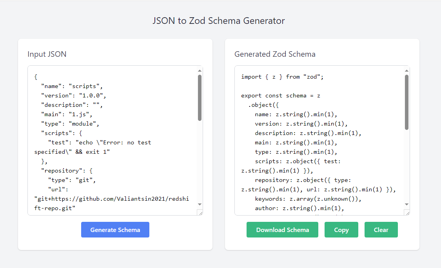
Task: Click scroll-down arrow in Input JSON box
Action: click(200, 204)
